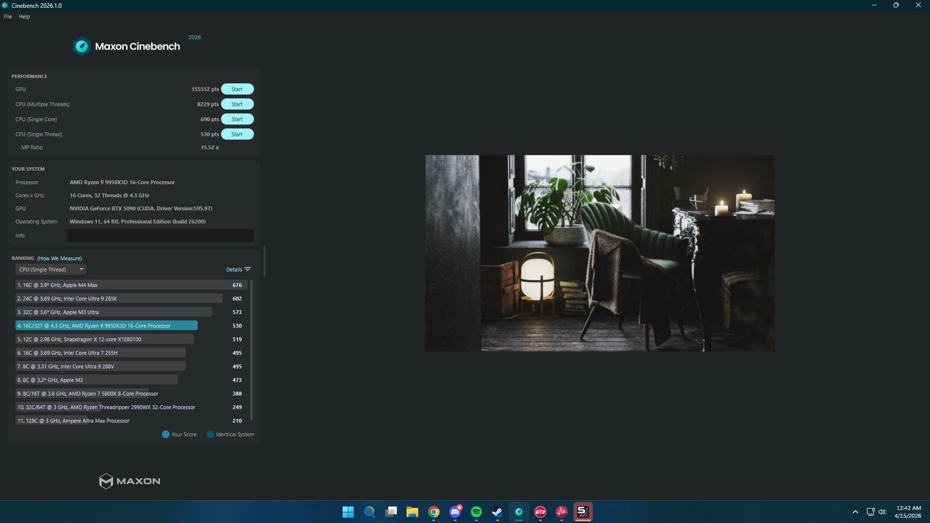This screenshot has width=930, height=523.
Task: Click the Maxon logo at bottom
Action: click(x=129, y=481)
